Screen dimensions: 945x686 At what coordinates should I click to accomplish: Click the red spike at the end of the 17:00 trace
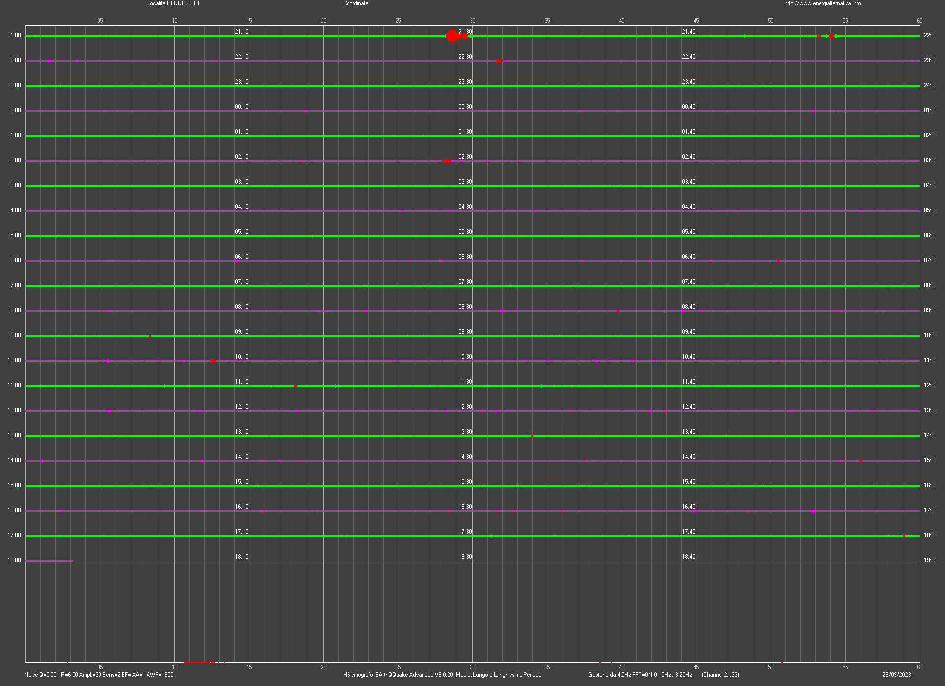coord(904,536)
